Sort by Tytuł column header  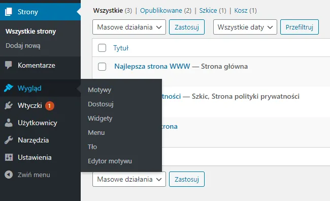pyautogui.click(x=121, y=48)
